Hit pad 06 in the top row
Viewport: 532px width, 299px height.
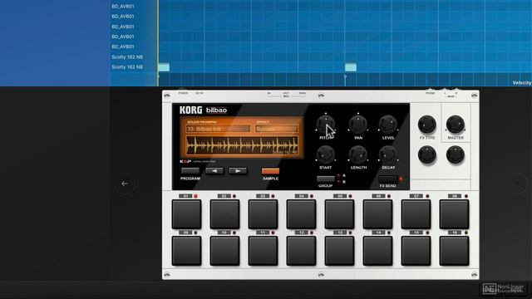[377, 214]
